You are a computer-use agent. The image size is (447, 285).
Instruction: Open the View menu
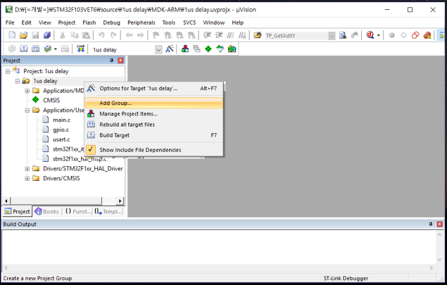(x=45, y=23)
